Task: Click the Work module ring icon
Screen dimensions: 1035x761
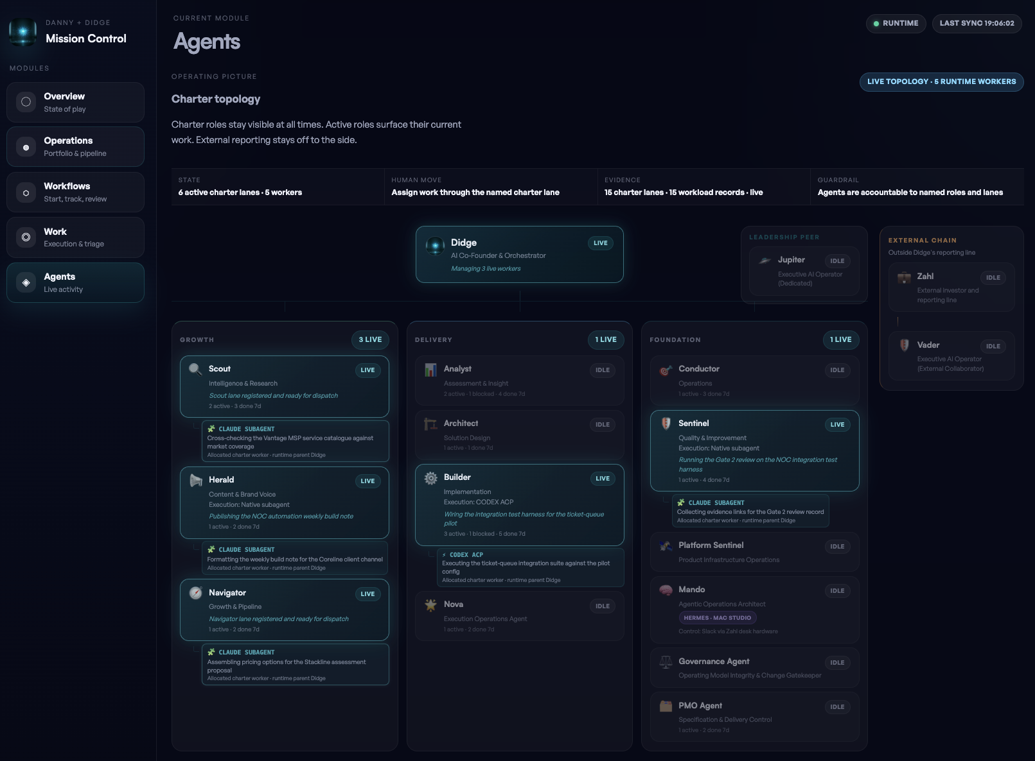Action: coord(26,237)
